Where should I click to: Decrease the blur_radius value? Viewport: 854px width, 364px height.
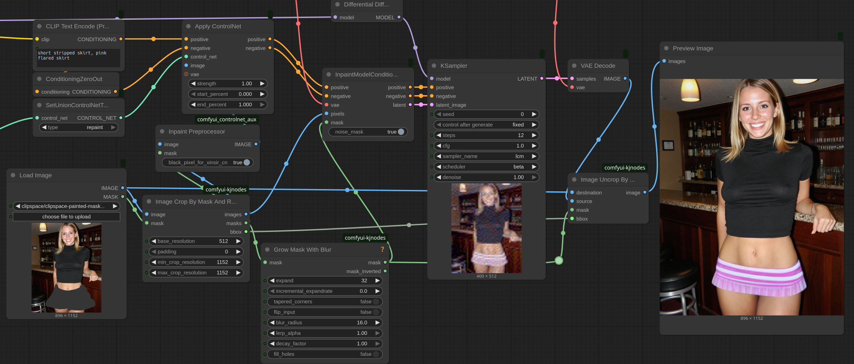pos(272,323)
